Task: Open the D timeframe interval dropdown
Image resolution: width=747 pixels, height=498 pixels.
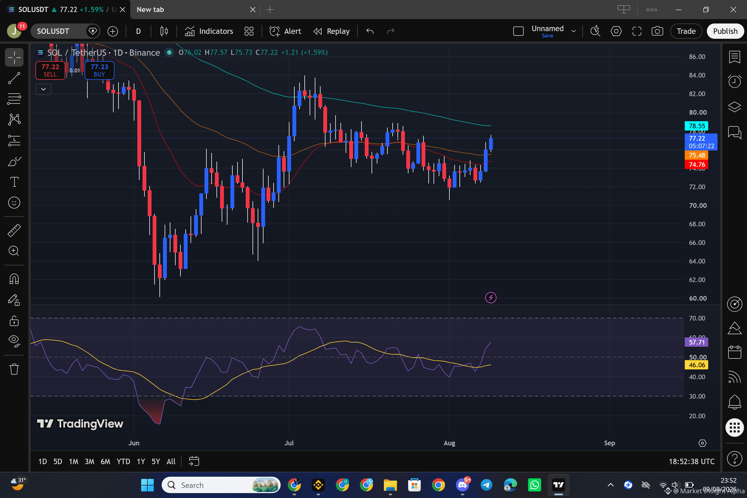Action: tap(138, 31)
